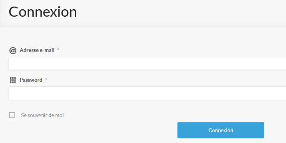Log in using the Connexion button
The image size is (286, 143).
[221, 130]
